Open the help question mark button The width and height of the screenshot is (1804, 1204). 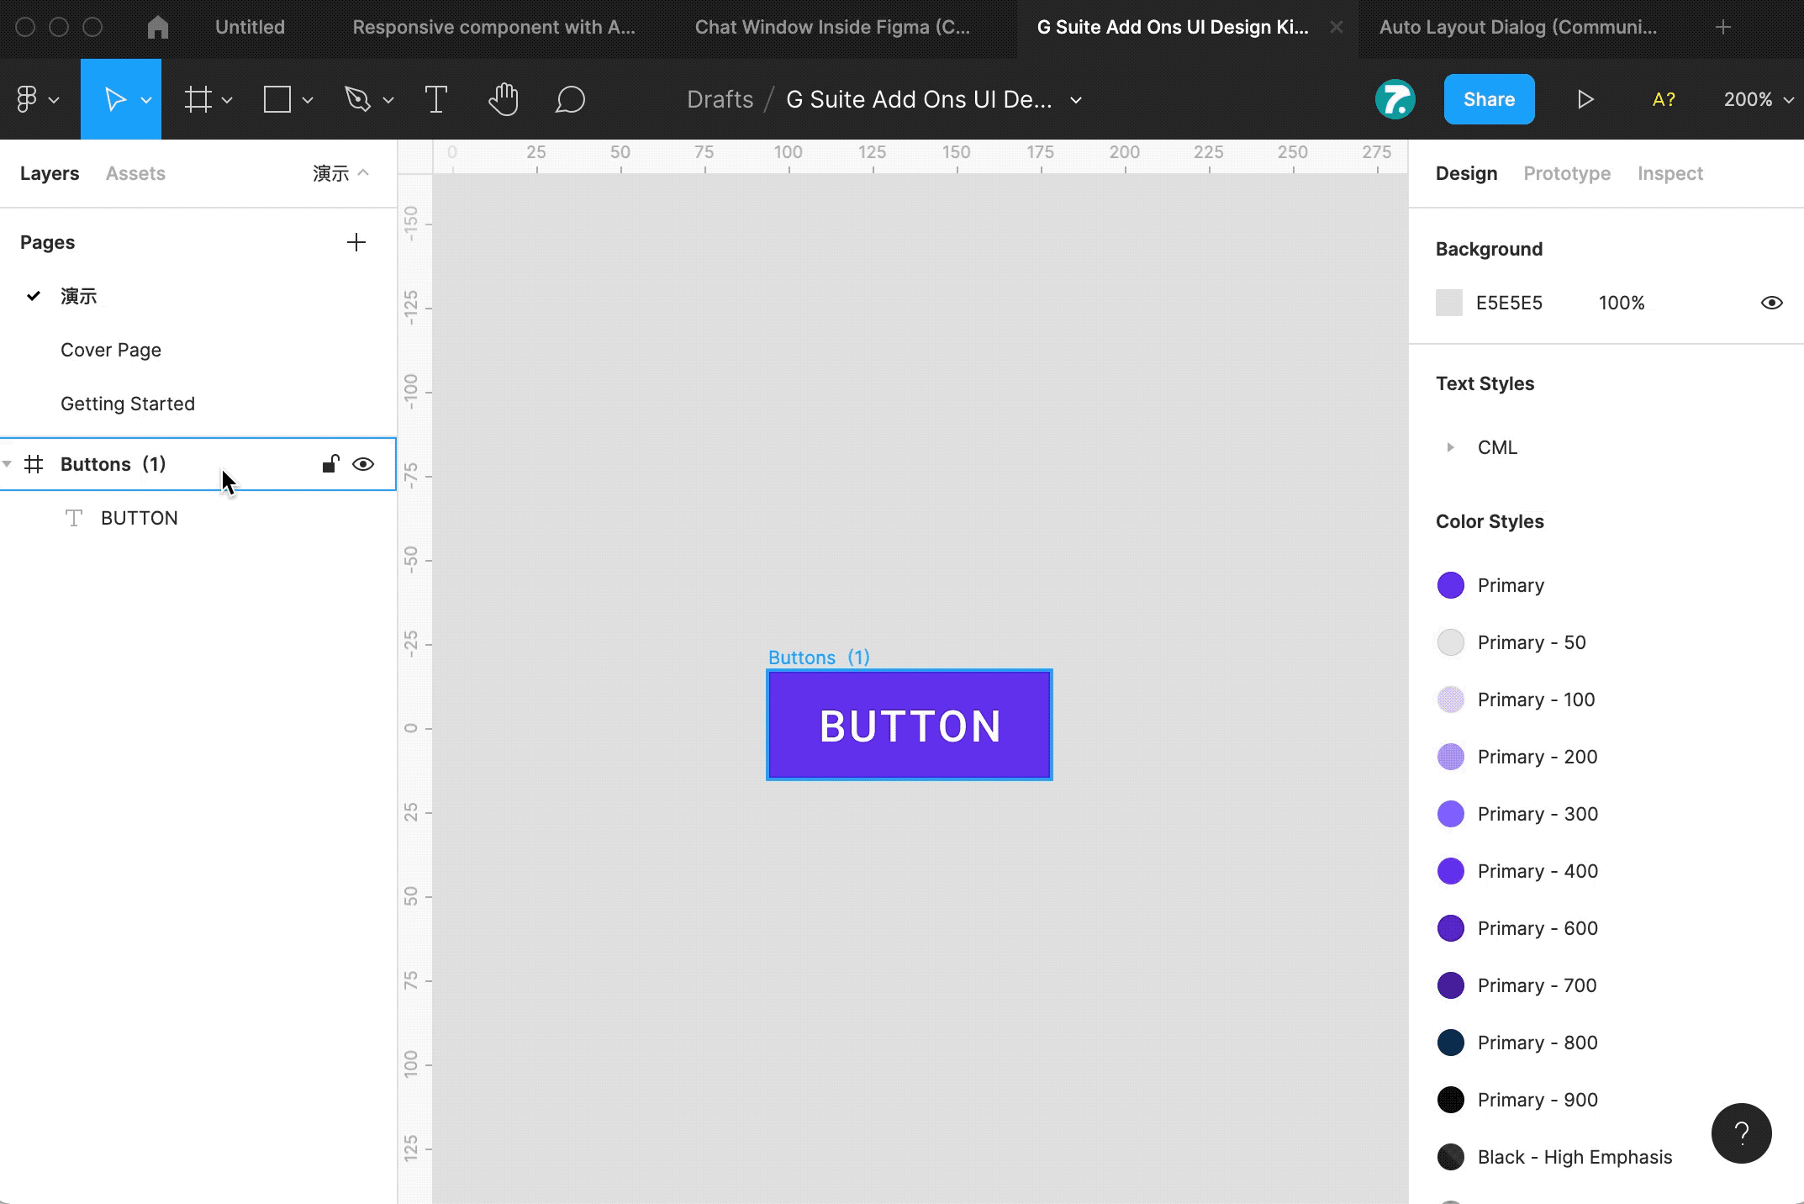[x=1742, y=1133]
